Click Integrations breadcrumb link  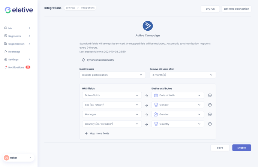(88, 8)
